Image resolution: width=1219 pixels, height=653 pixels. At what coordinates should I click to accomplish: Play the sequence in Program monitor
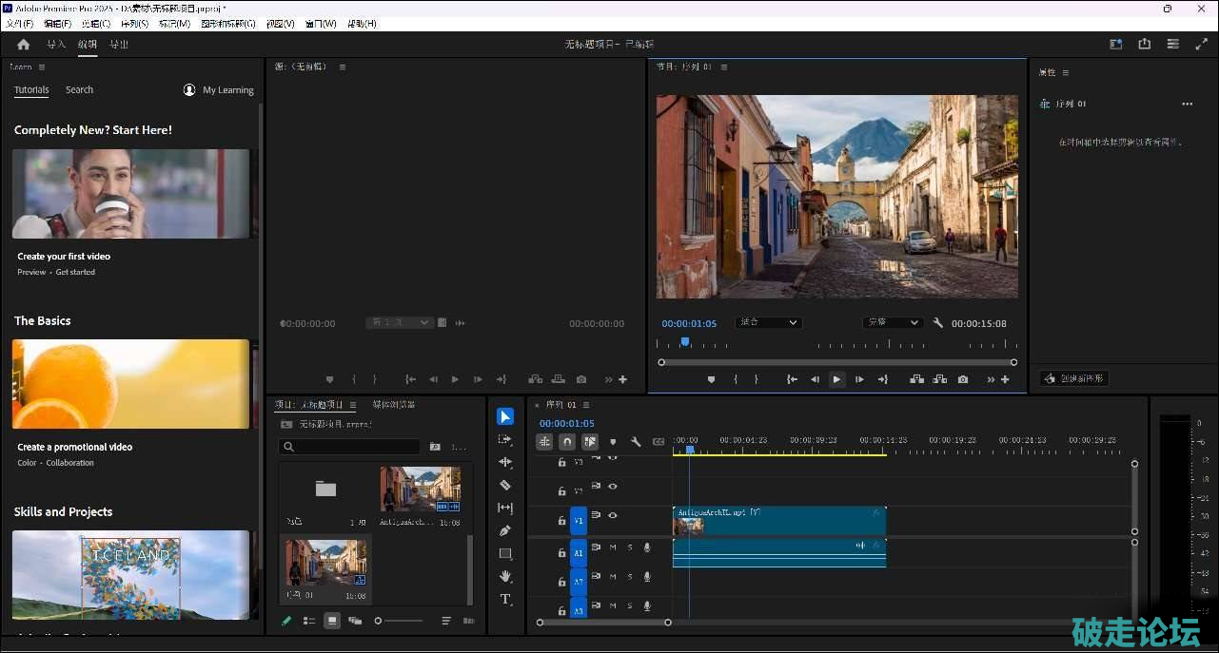tap(836, 379)
